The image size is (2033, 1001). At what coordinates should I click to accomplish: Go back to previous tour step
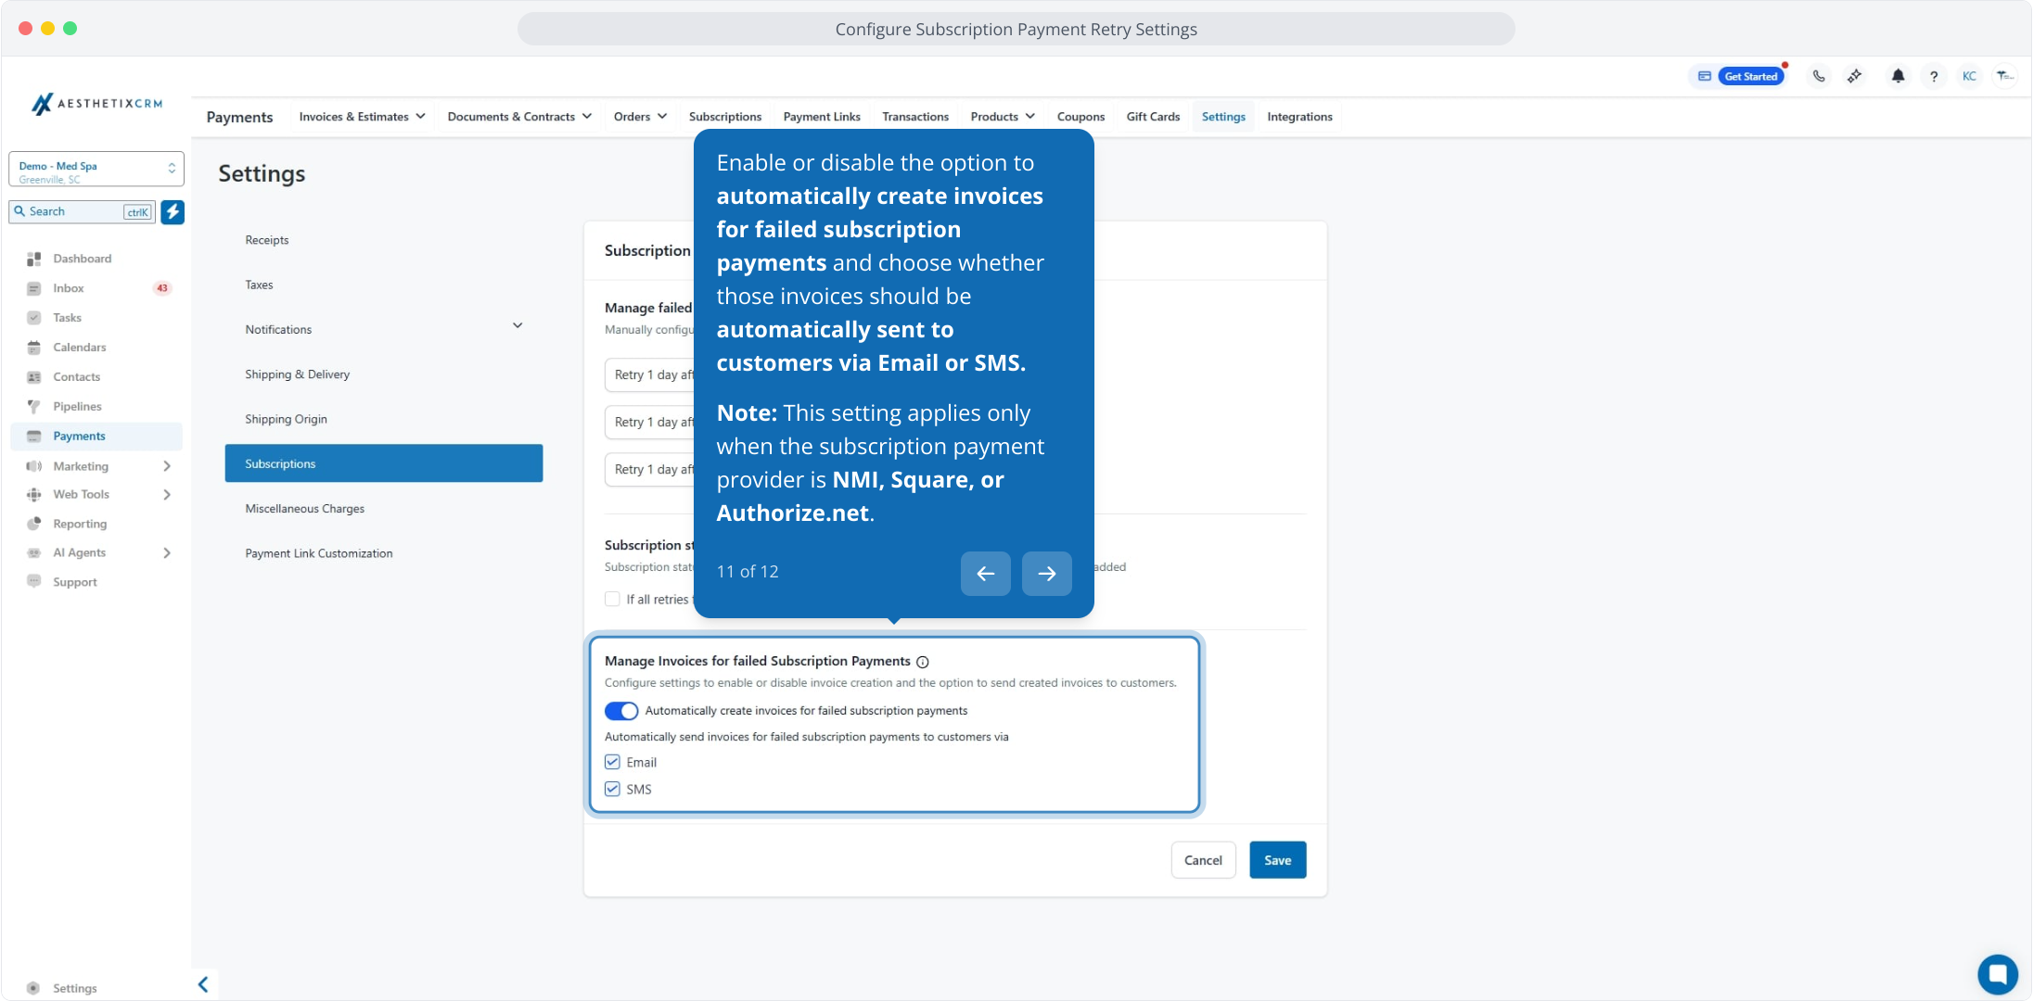[985, 574]
